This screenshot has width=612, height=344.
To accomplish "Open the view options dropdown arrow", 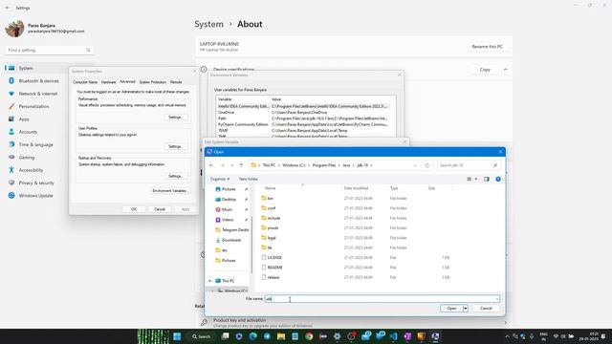I will point(476,179).
